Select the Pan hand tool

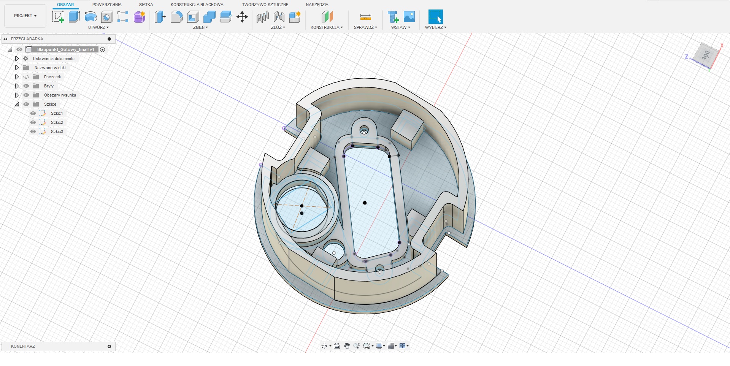(x=347, y=346)
